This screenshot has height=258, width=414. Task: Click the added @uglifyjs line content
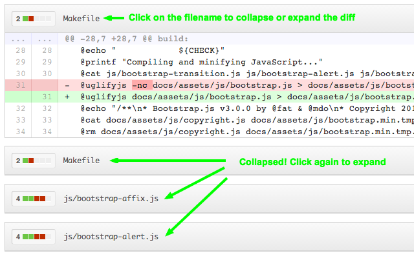click(247, 97)
